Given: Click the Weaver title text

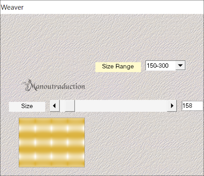Looking at the screenshot, I should click(x=12, y=7).
